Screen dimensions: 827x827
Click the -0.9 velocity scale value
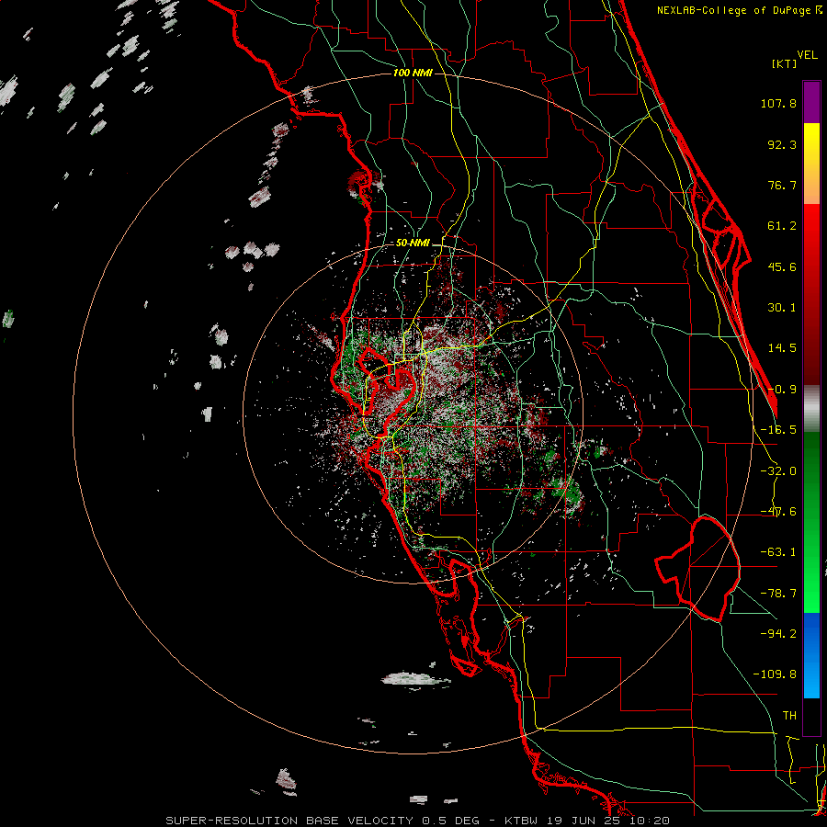pyautogui.click(x=782, y=390)
